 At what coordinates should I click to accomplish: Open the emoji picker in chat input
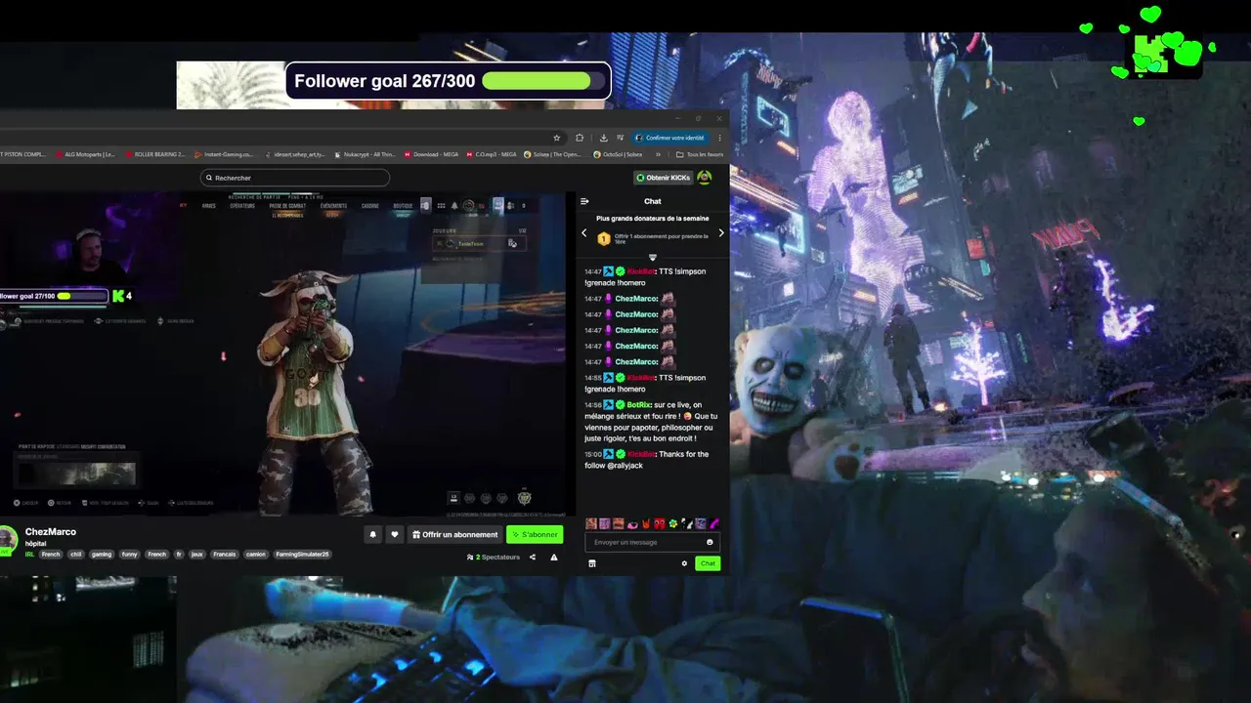710,542
